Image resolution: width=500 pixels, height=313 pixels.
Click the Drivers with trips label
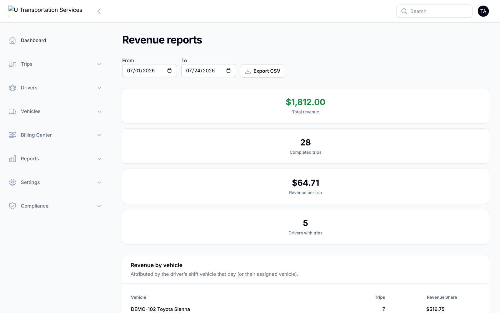point(306,233)
